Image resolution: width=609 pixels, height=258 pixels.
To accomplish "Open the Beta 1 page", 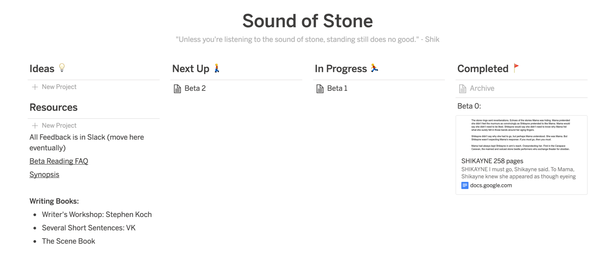I will [x=337, y=88].
